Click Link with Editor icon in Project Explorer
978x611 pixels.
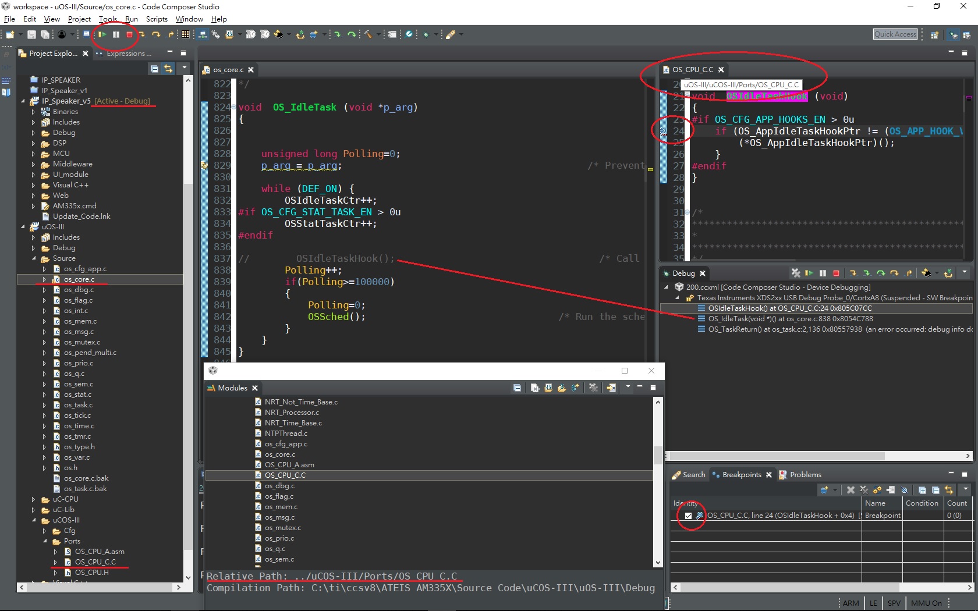pyautogui.click(x=168, y=69)
